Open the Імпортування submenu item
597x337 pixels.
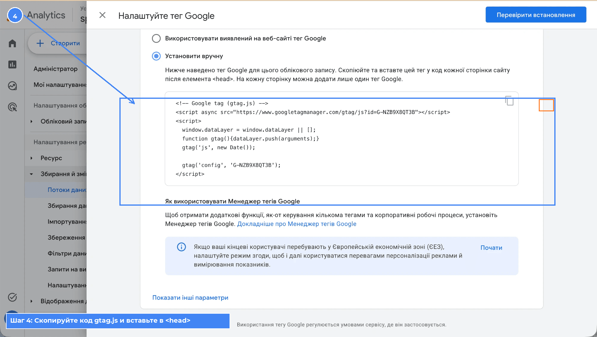pos(67,222)
